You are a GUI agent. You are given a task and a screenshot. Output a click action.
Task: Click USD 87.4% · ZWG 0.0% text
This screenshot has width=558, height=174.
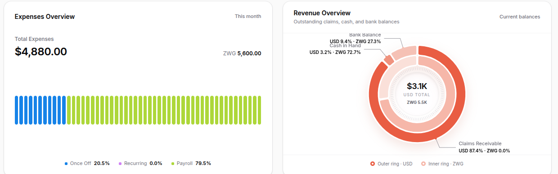point(484,151)
